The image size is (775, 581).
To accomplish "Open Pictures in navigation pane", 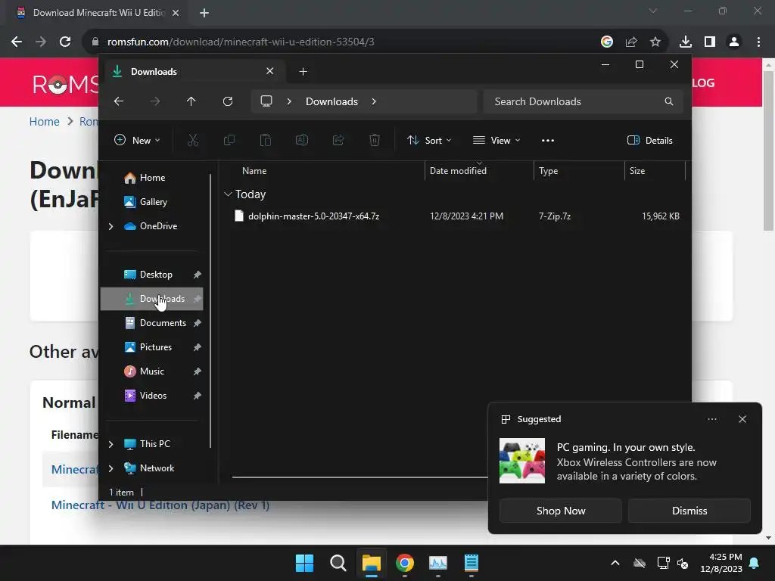I will pyautogui.click(x=151, y=347).
